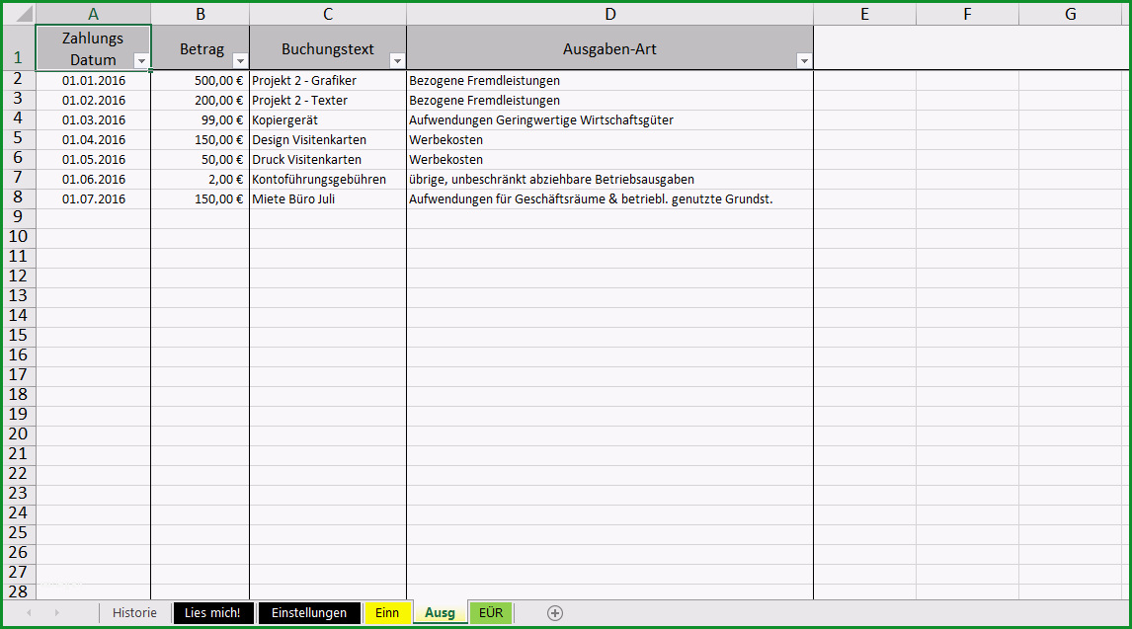Select the Druck Visitenkarten cell
This screenshot has height=629, width=1132.
tap(328, 159)
